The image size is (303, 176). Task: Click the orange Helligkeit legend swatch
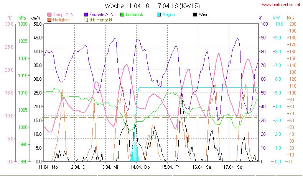pyautogui.click(x=49, y=20)
